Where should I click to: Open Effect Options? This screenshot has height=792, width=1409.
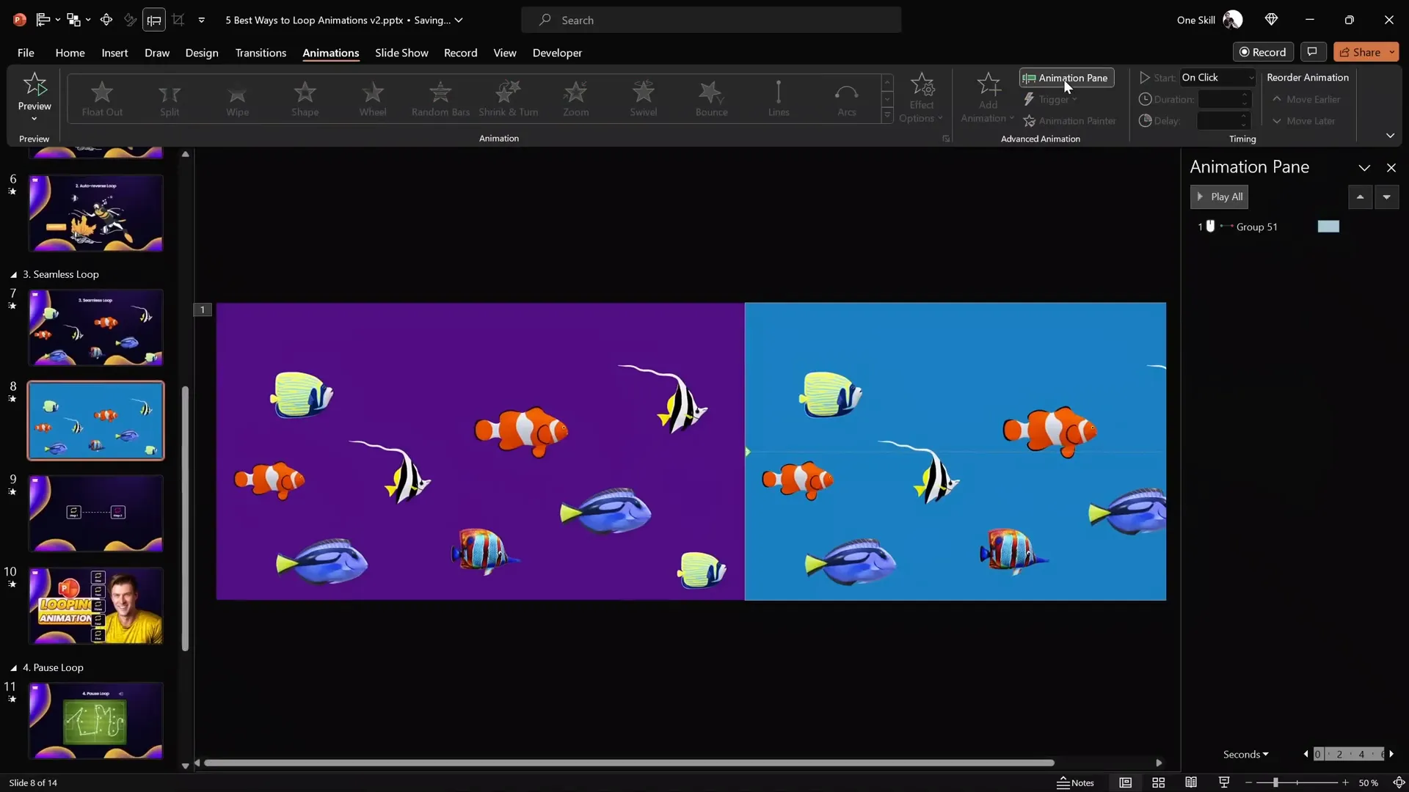[x=921, y=98]
